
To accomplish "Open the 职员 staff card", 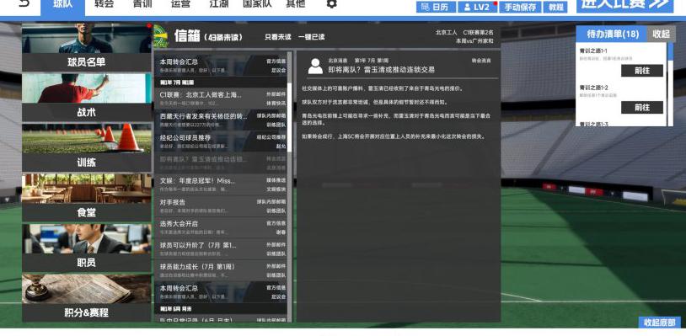I will point(87,248).
